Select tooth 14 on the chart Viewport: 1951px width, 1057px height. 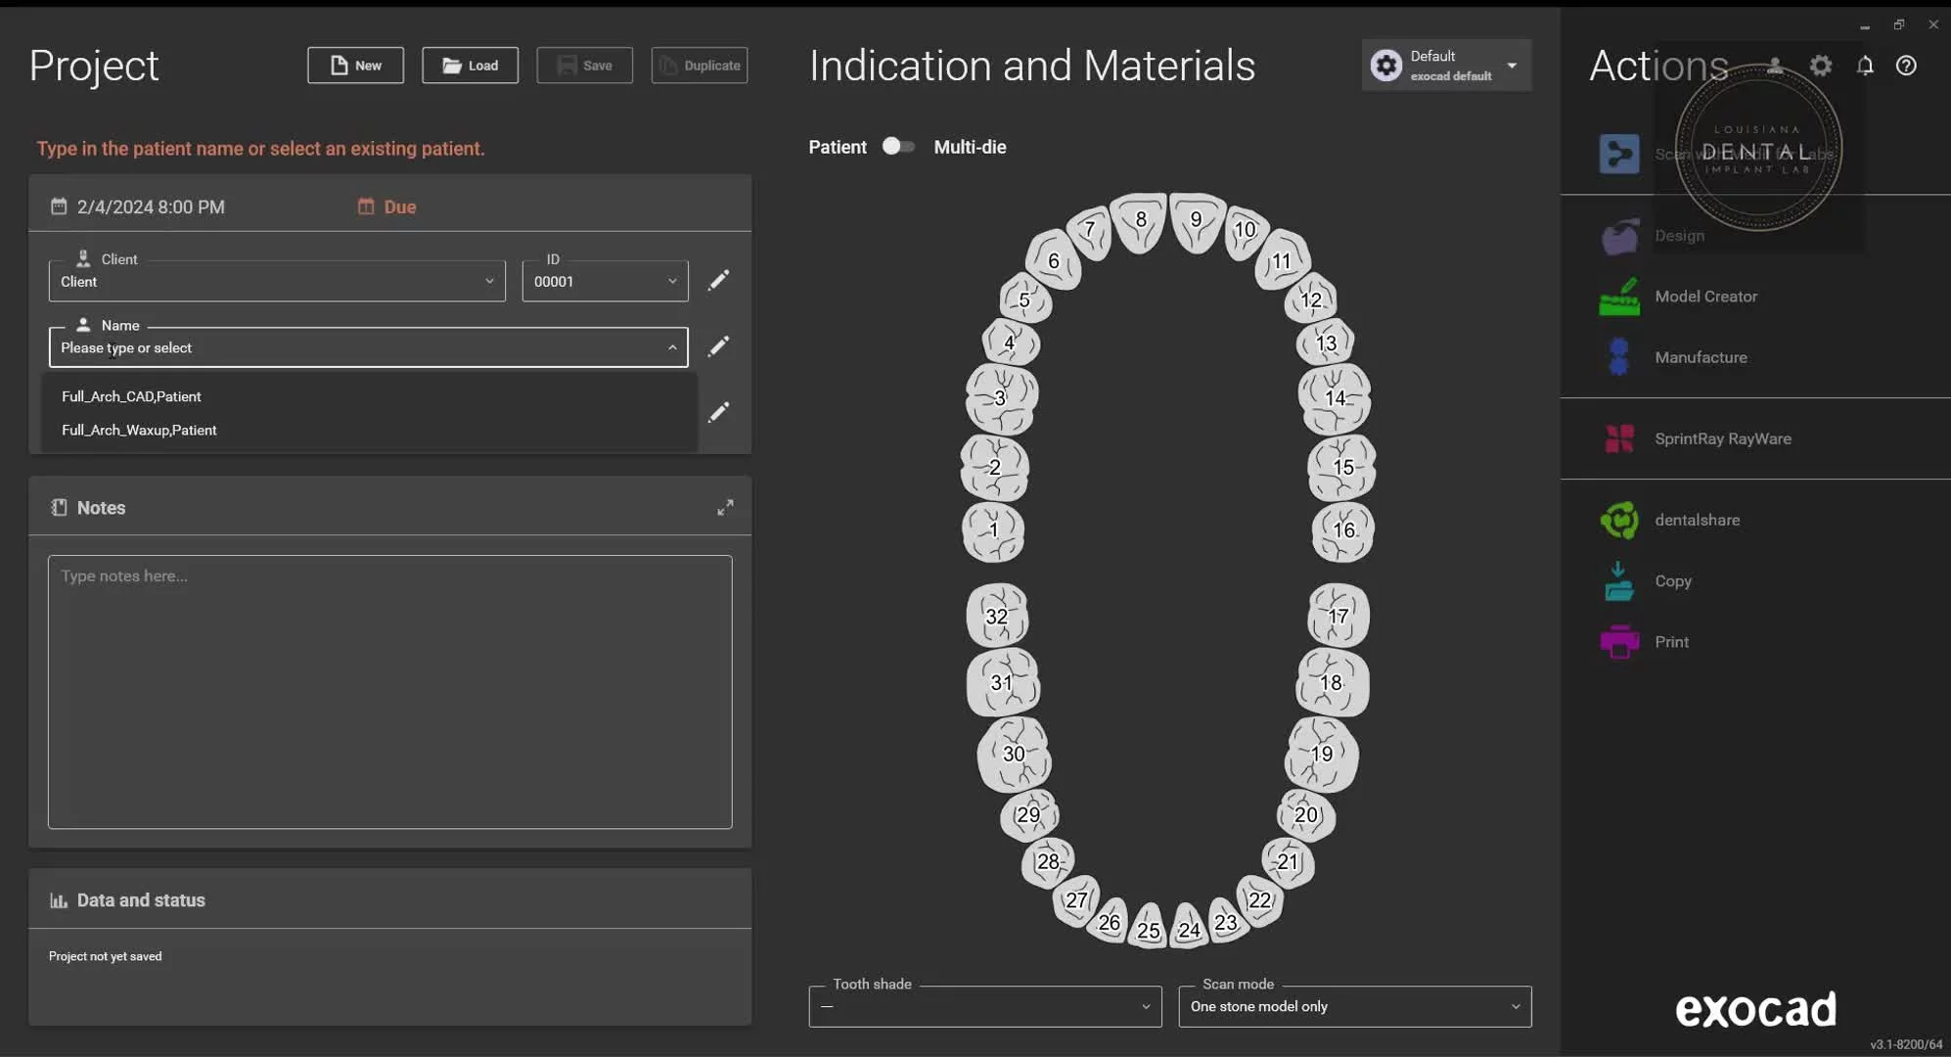pos(1335,398)
